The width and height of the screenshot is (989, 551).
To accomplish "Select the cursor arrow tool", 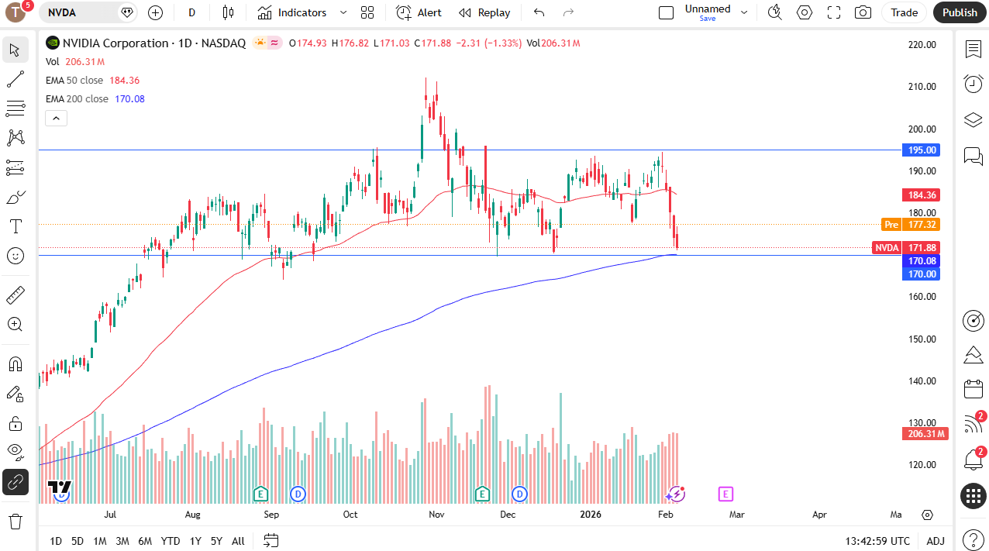I will click(15, 50).
